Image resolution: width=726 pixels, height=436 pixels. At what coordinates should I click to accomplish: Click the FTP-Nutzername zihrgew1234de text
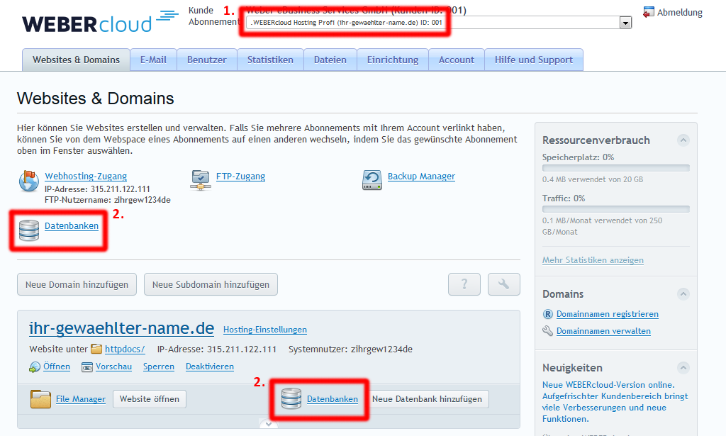coord(108,200)
